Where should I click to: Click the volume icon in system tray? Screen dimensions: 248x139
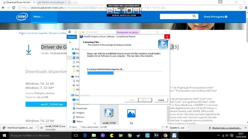[x=227, y=136]
